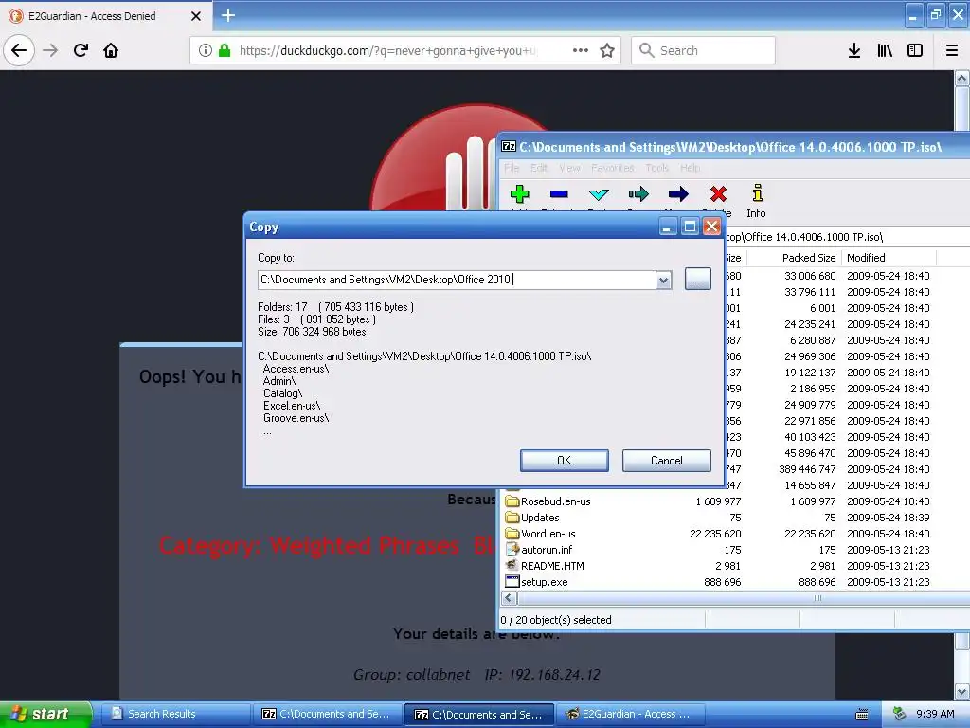970x728 pixels.
Task: Click the 9:39 AM system clock
Action: [935, 714]
